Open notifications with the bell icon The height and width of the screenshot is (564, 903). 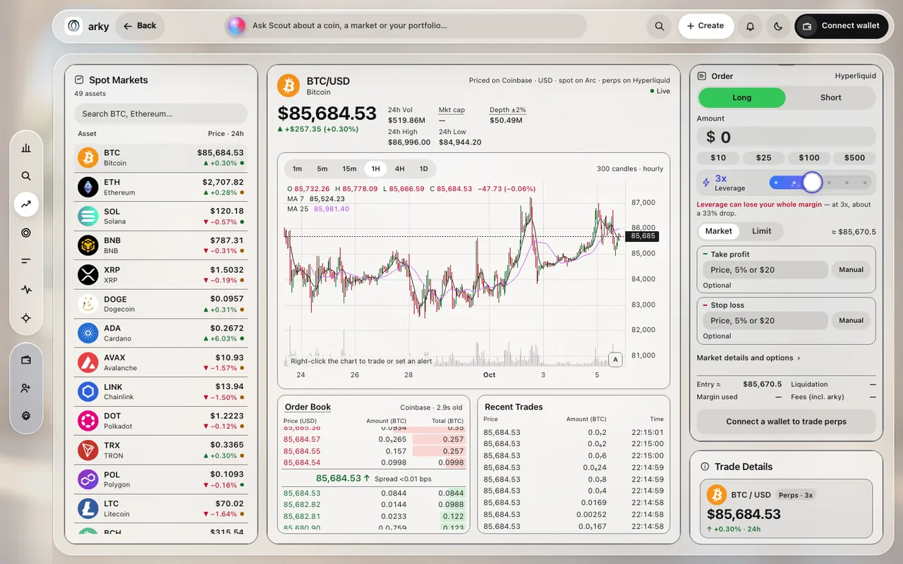(x=751, y=26)
